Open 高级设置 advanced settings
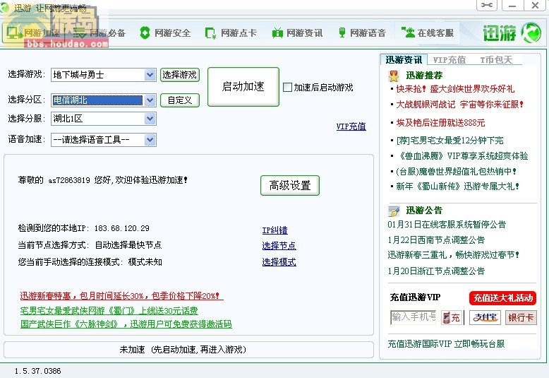 tap(290, 185)
